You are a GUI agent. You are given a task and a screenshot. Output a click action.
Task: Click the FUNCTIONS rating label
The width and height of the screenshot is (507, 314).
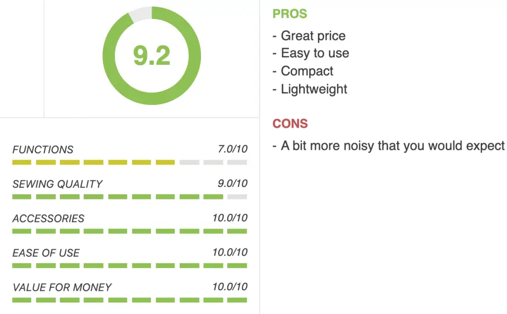coord(43,149)
